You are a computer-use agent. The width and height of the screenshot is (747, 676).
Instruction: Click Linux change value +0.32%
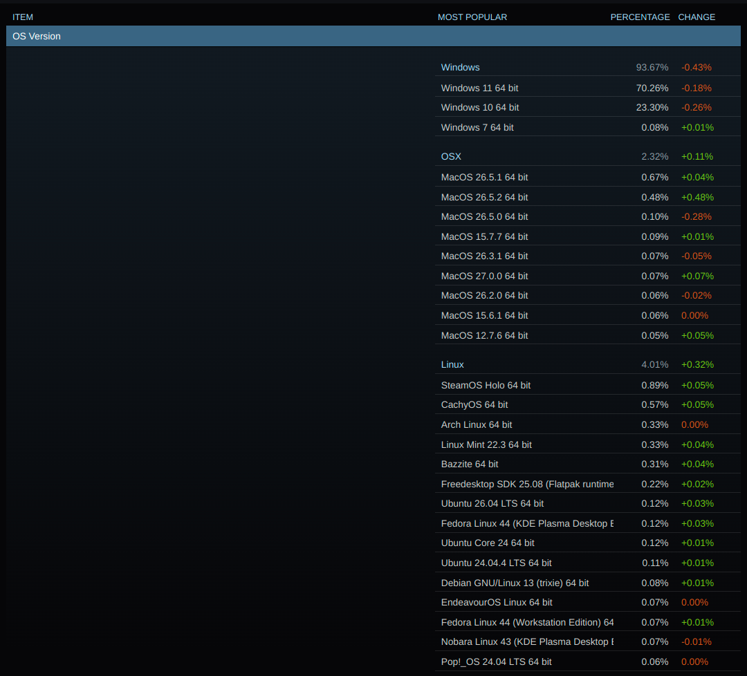point(697,365)
